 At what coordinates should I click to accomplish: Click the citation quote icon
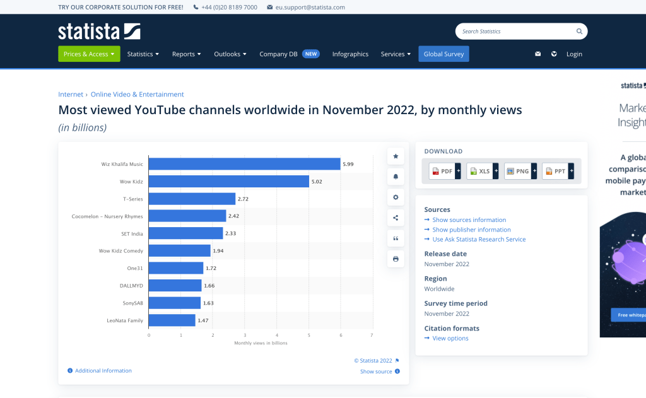point(396,238)
